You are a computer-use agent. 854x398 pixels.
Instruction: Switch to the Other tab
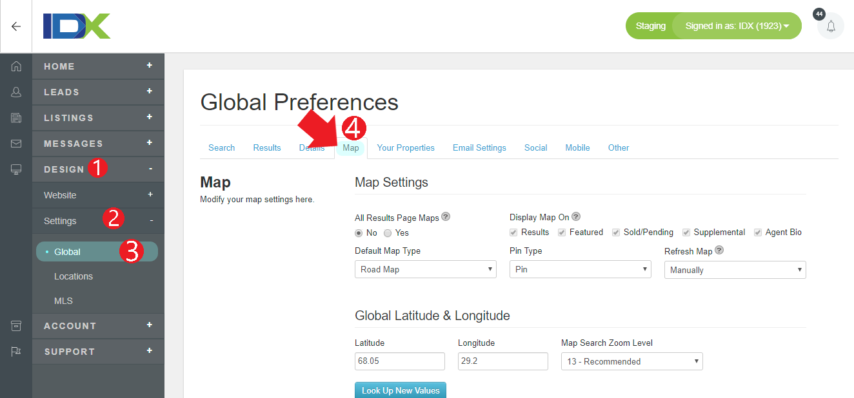[618, 148]
